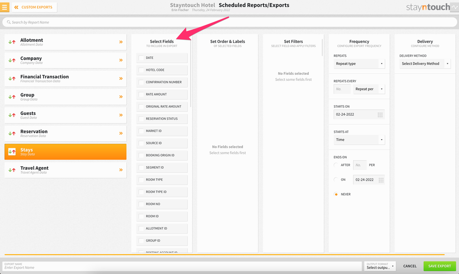Check the ROOM ID checkbox
The height and width of the screenshot is (274, 459).
pyautogui.click(x=141, y=216)
